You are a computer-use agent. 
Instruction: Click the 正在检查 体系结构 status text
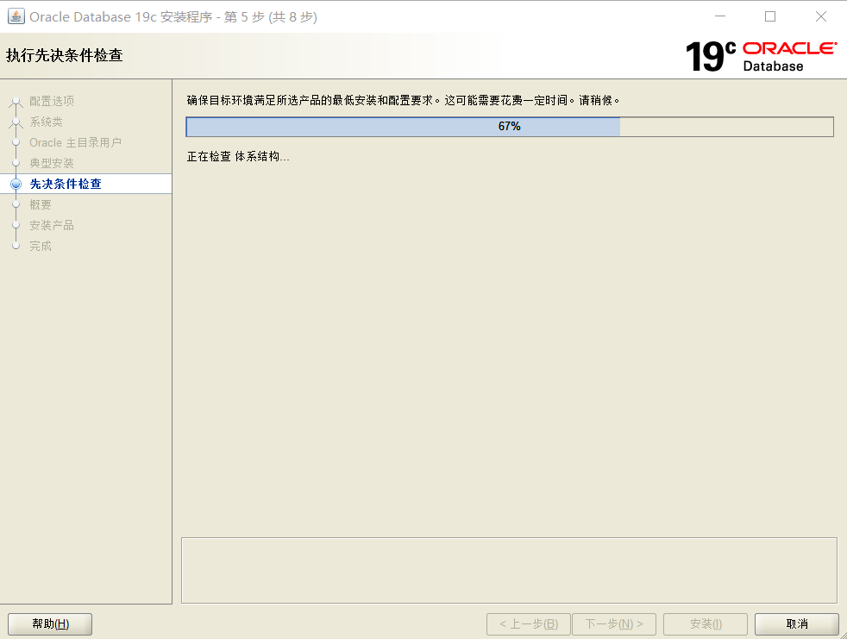pos(238,157)
